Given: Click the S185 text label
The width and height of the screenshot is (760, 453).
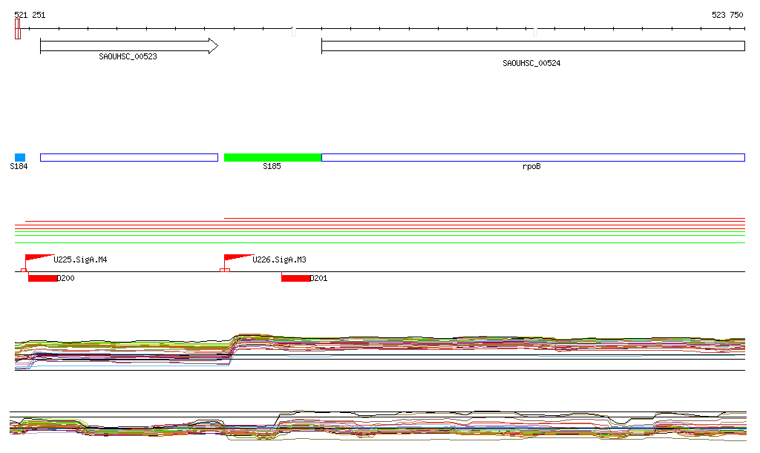Looking at the screenshot, I should (x=272, y=167).
